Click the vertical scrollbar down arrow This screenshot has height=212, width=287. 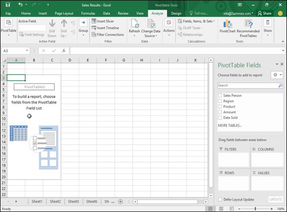[211, 195]
